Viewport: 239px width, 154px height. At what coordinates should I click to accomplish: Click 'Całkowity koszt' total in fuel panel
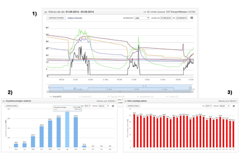tap(227, 101)
